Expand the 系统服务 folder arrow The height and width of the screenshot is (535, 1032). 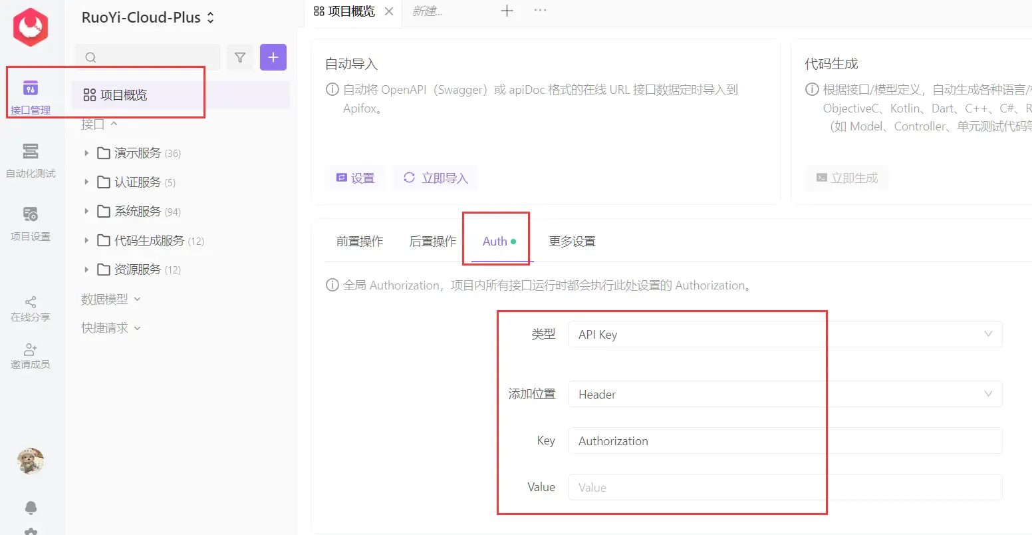click(x=86, y=211)
